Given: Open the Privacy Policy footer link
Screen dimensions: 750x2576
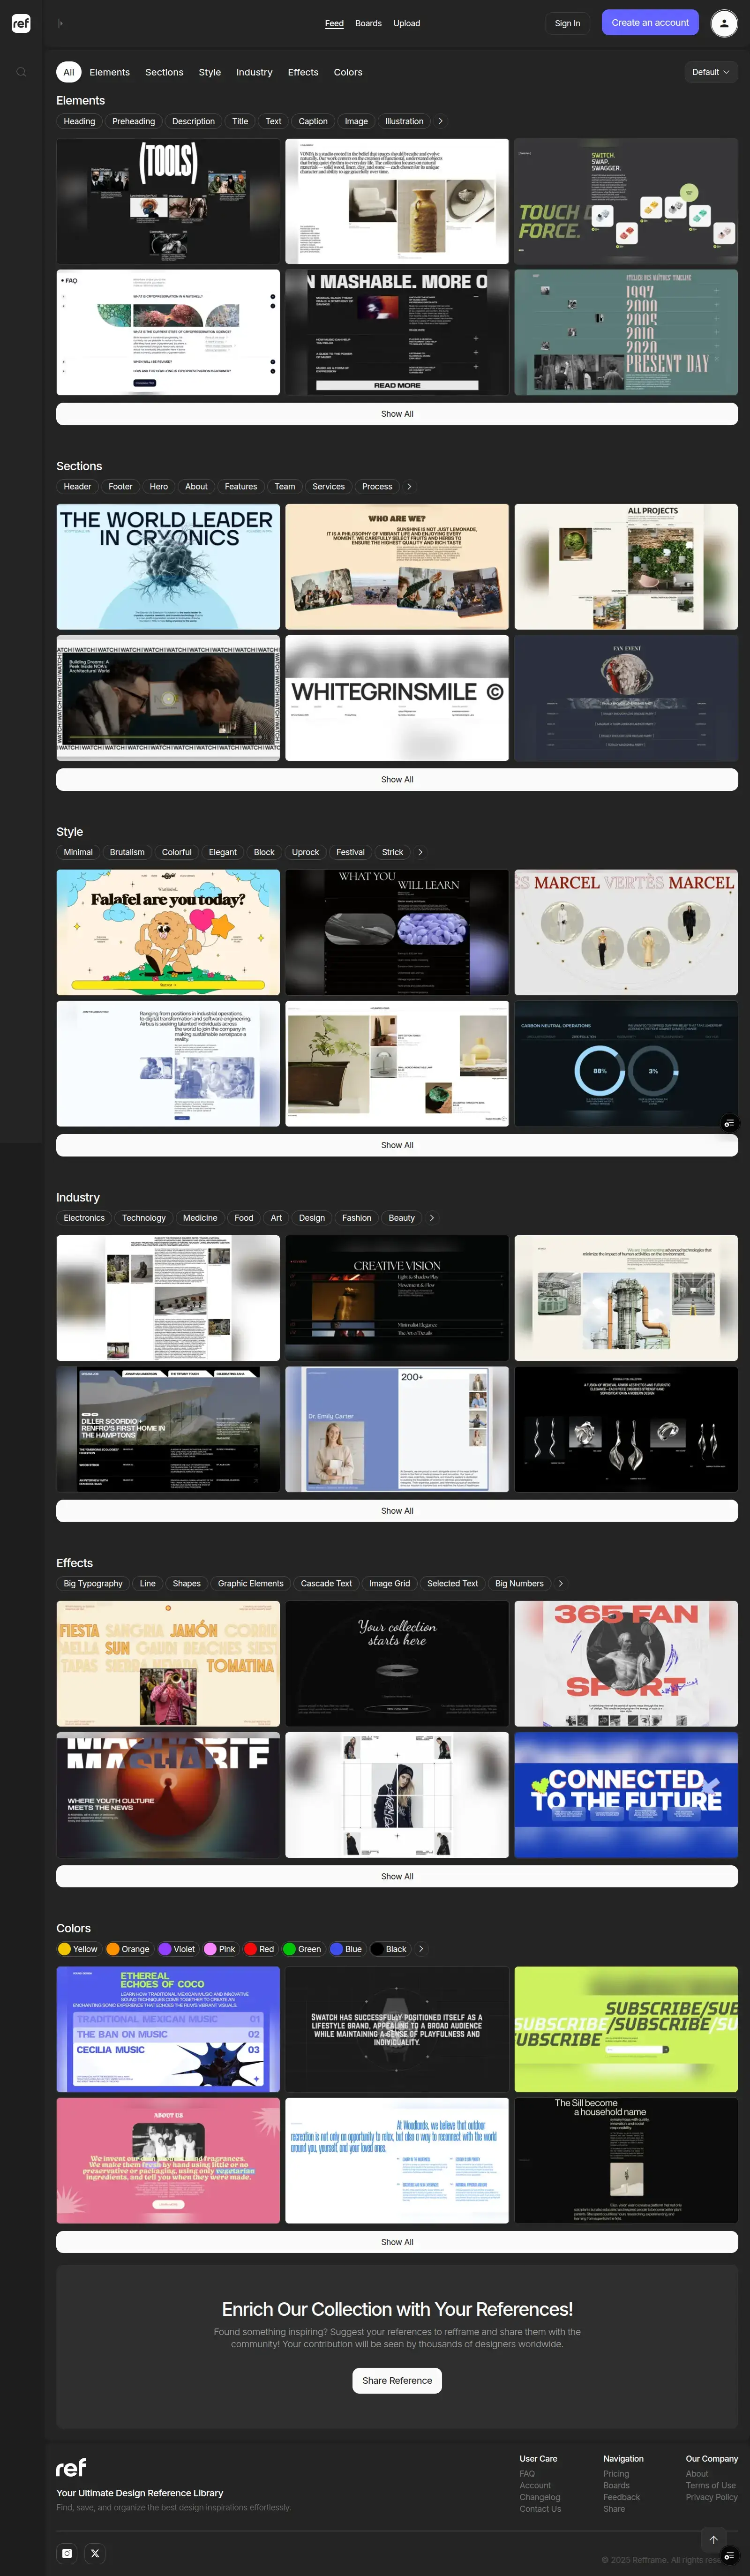Looking at the screenshot, I should 712,2497.
